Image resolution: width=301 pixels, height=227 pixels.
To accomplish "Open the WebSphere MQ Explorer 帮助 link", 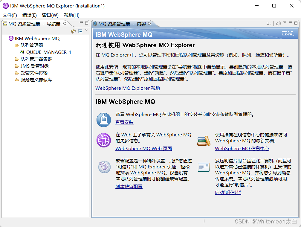I will tap(128, 88).
